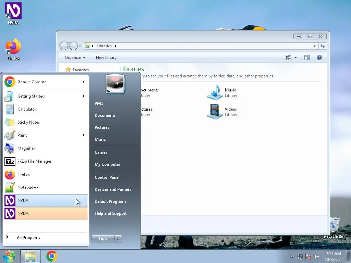Open Sticky Notes from Start menu
Screen dimensions: 351x263
coord(46,122)
